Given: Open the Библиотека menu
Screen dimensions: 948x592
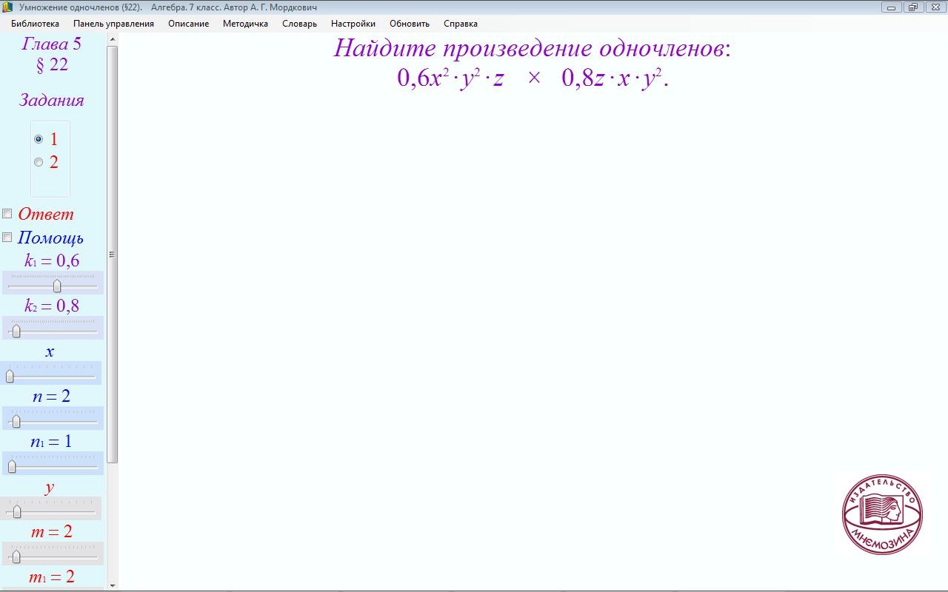Looking at the screenshot, I should pos(35,24).
